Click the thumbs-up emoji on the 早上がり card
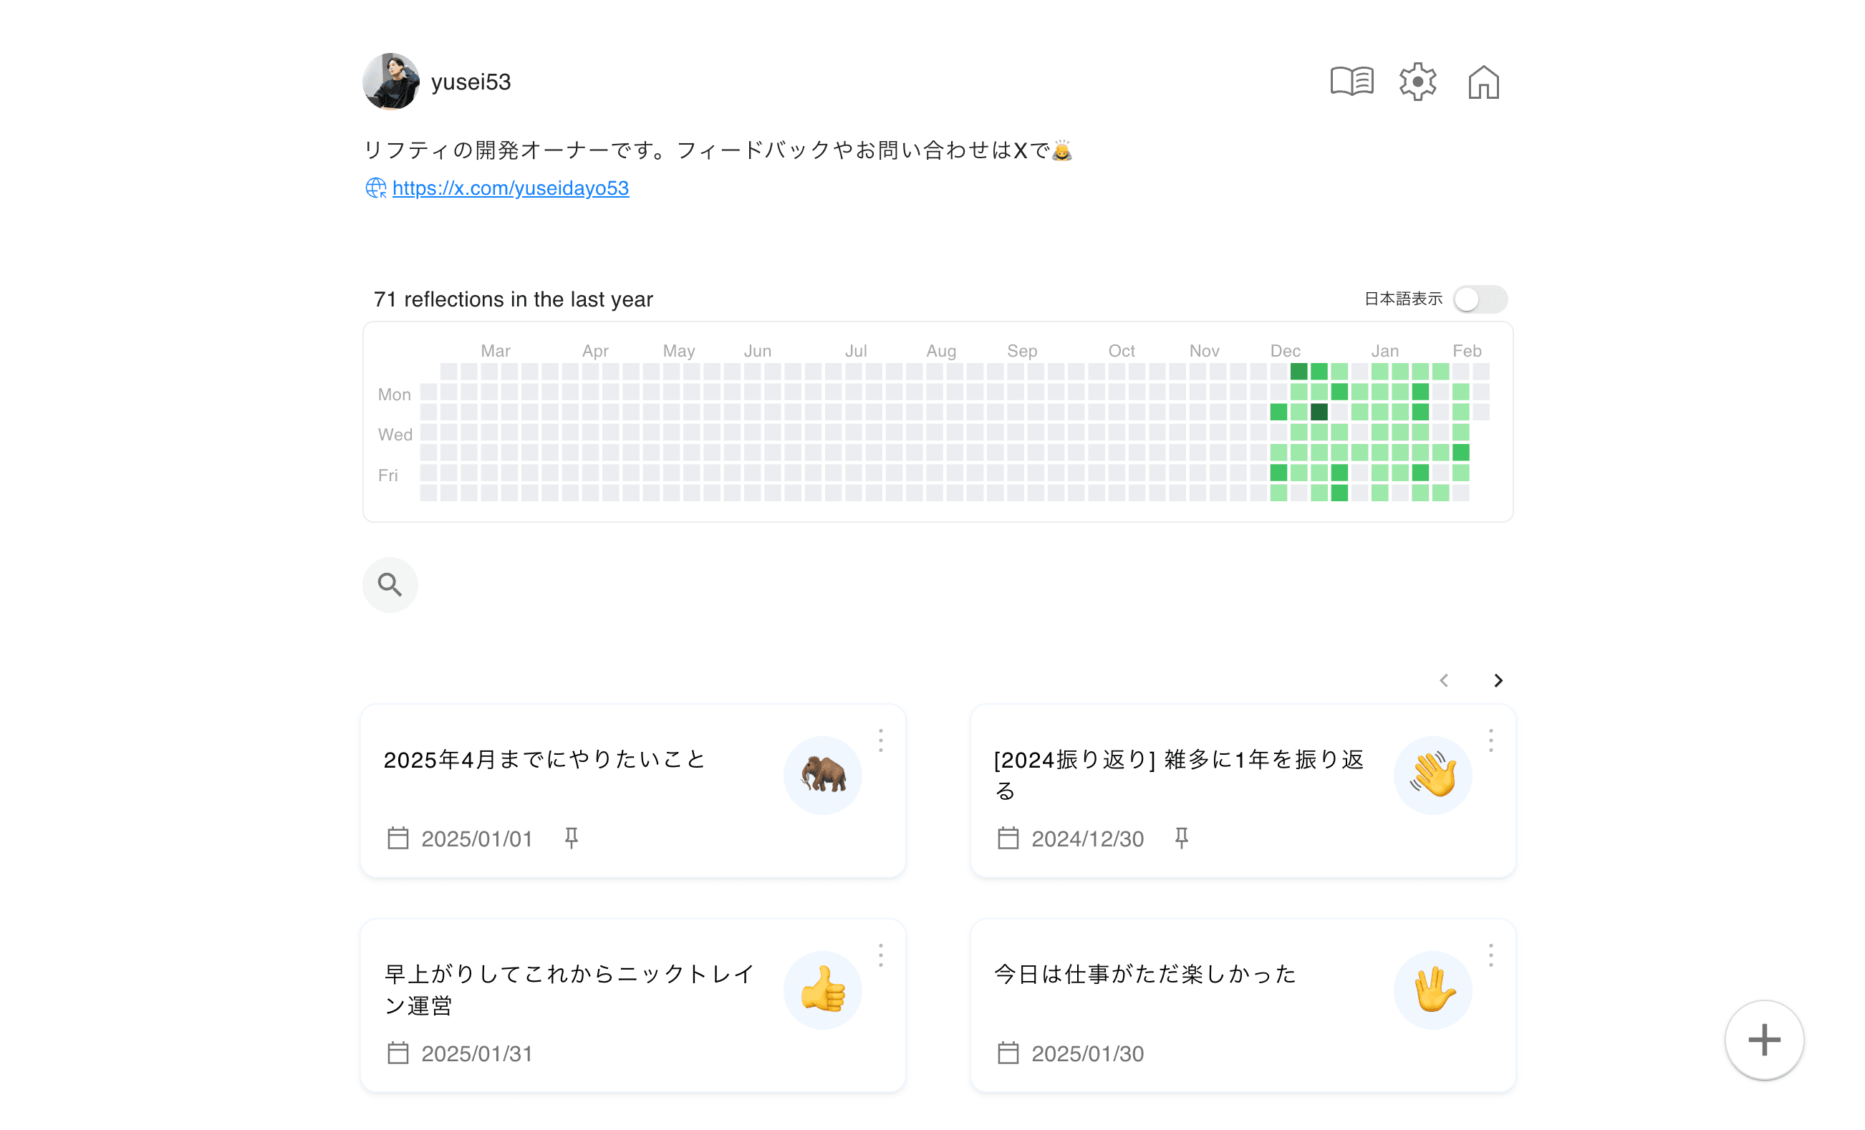This screenshot has height=1130, width=1865. pyautogui.click(x=823, y=989)
